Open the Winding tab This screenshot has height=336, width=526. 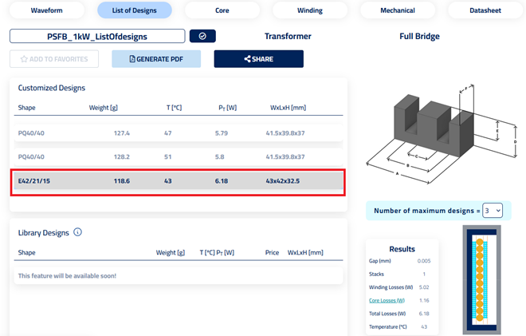(x=310, y=10)
